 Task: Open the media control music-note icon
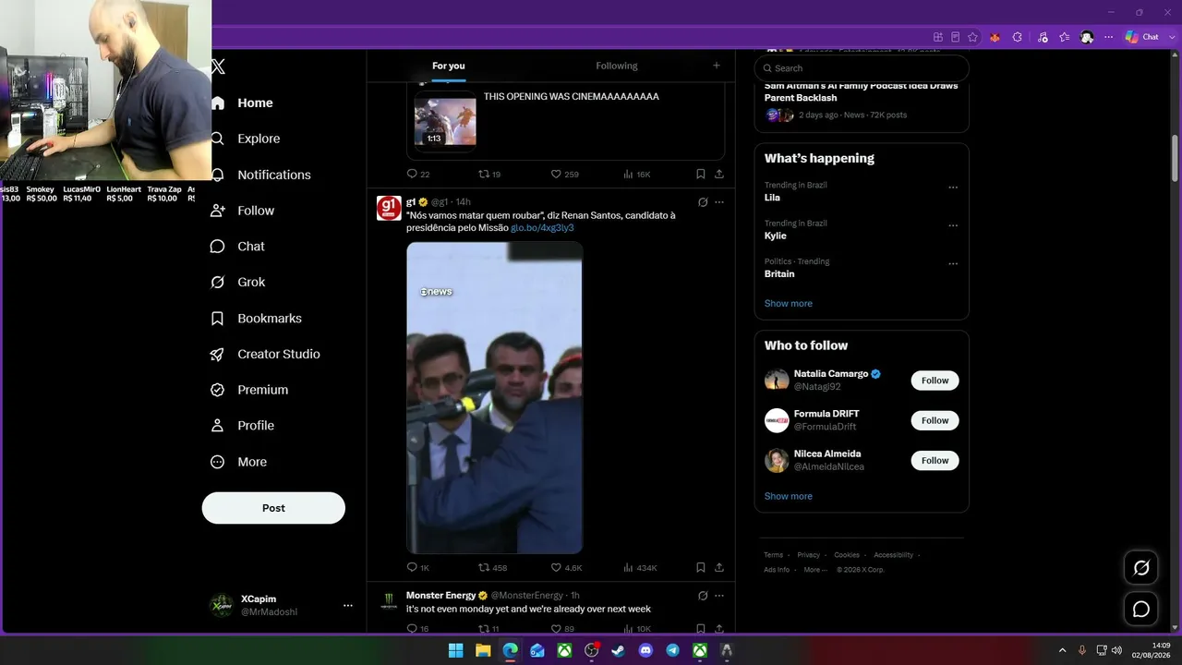(1043, 37)
